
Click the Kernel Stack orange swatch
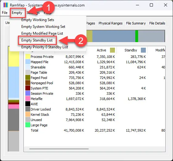[x=28, y=115]
